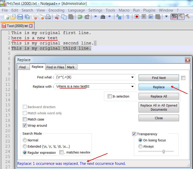Click the last hammer icon on toolbar
The image size is (193, 169).
(187, 17)
